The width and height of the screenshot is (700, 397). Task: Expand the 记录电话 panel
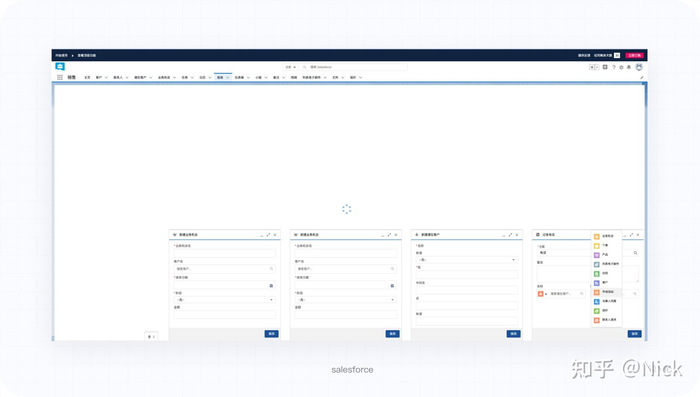click(631, 235)
